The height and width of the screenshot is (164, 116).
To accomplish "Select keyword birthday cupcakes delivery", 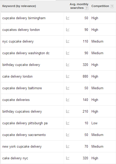I will [x=22, y=112].
